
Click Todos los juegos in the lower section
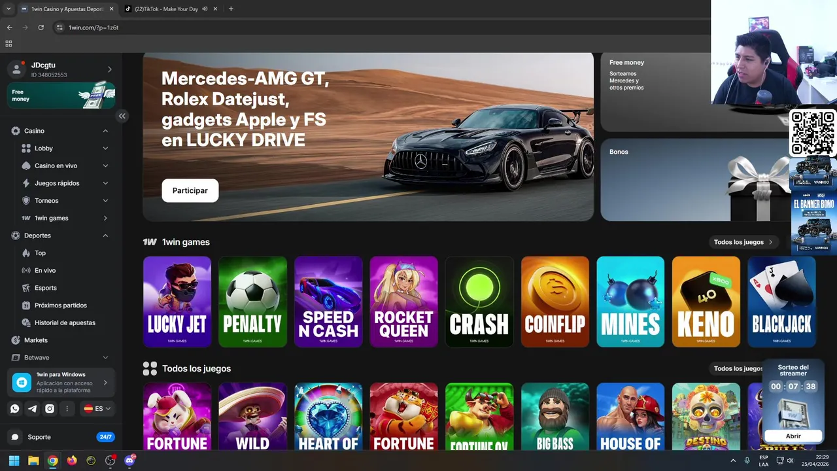(x=738, y=368)
